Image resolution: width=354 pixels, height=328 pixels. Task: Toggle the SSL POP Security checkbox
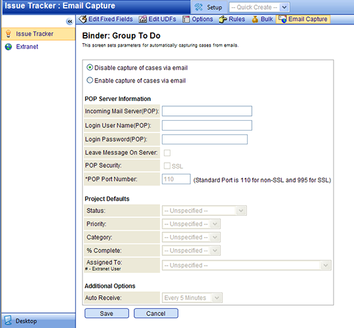pyautogui.click(x=167, y=166)
